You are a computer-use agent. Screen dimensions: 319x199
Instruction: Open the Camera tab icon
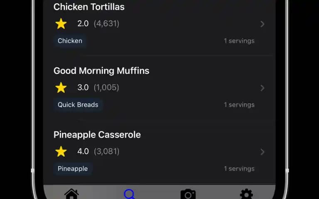point(188,194)
